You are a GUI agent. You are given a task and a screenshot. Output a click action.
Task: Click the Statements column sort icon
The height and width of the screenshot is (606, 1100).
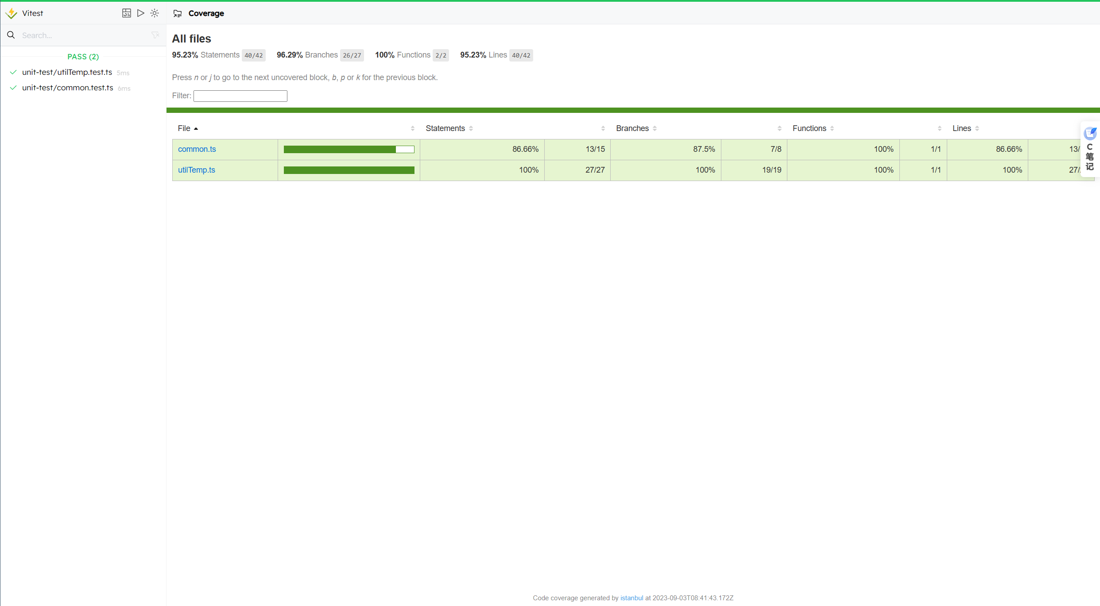pyautogui.click(x=473, y=128)
